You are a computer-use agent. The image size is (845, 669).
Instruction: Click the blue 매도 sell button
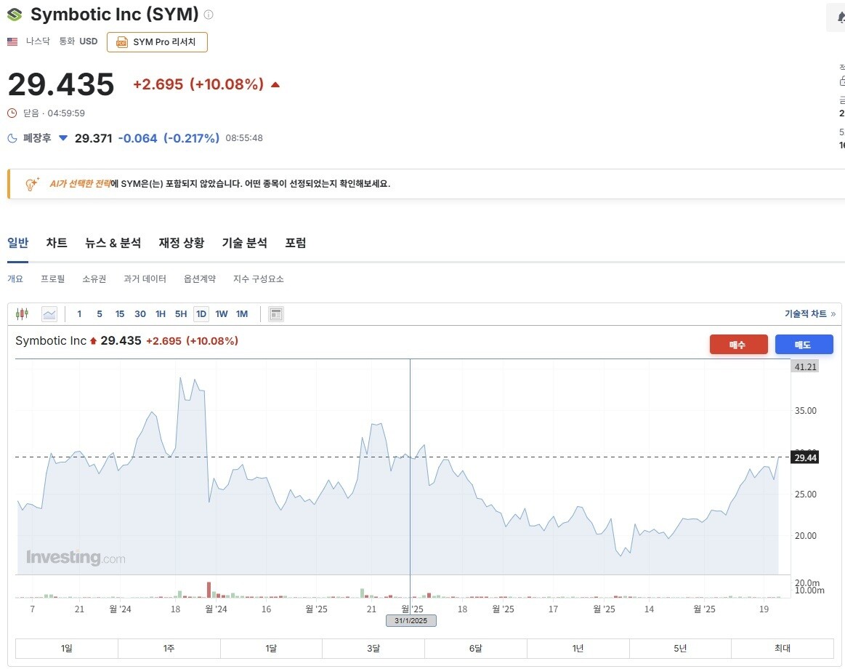pyautogui.click(x=804, y=345)
